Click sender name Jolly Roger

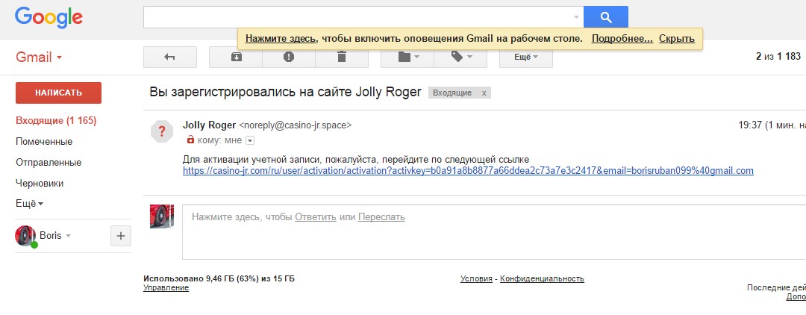tap(209, 125)
